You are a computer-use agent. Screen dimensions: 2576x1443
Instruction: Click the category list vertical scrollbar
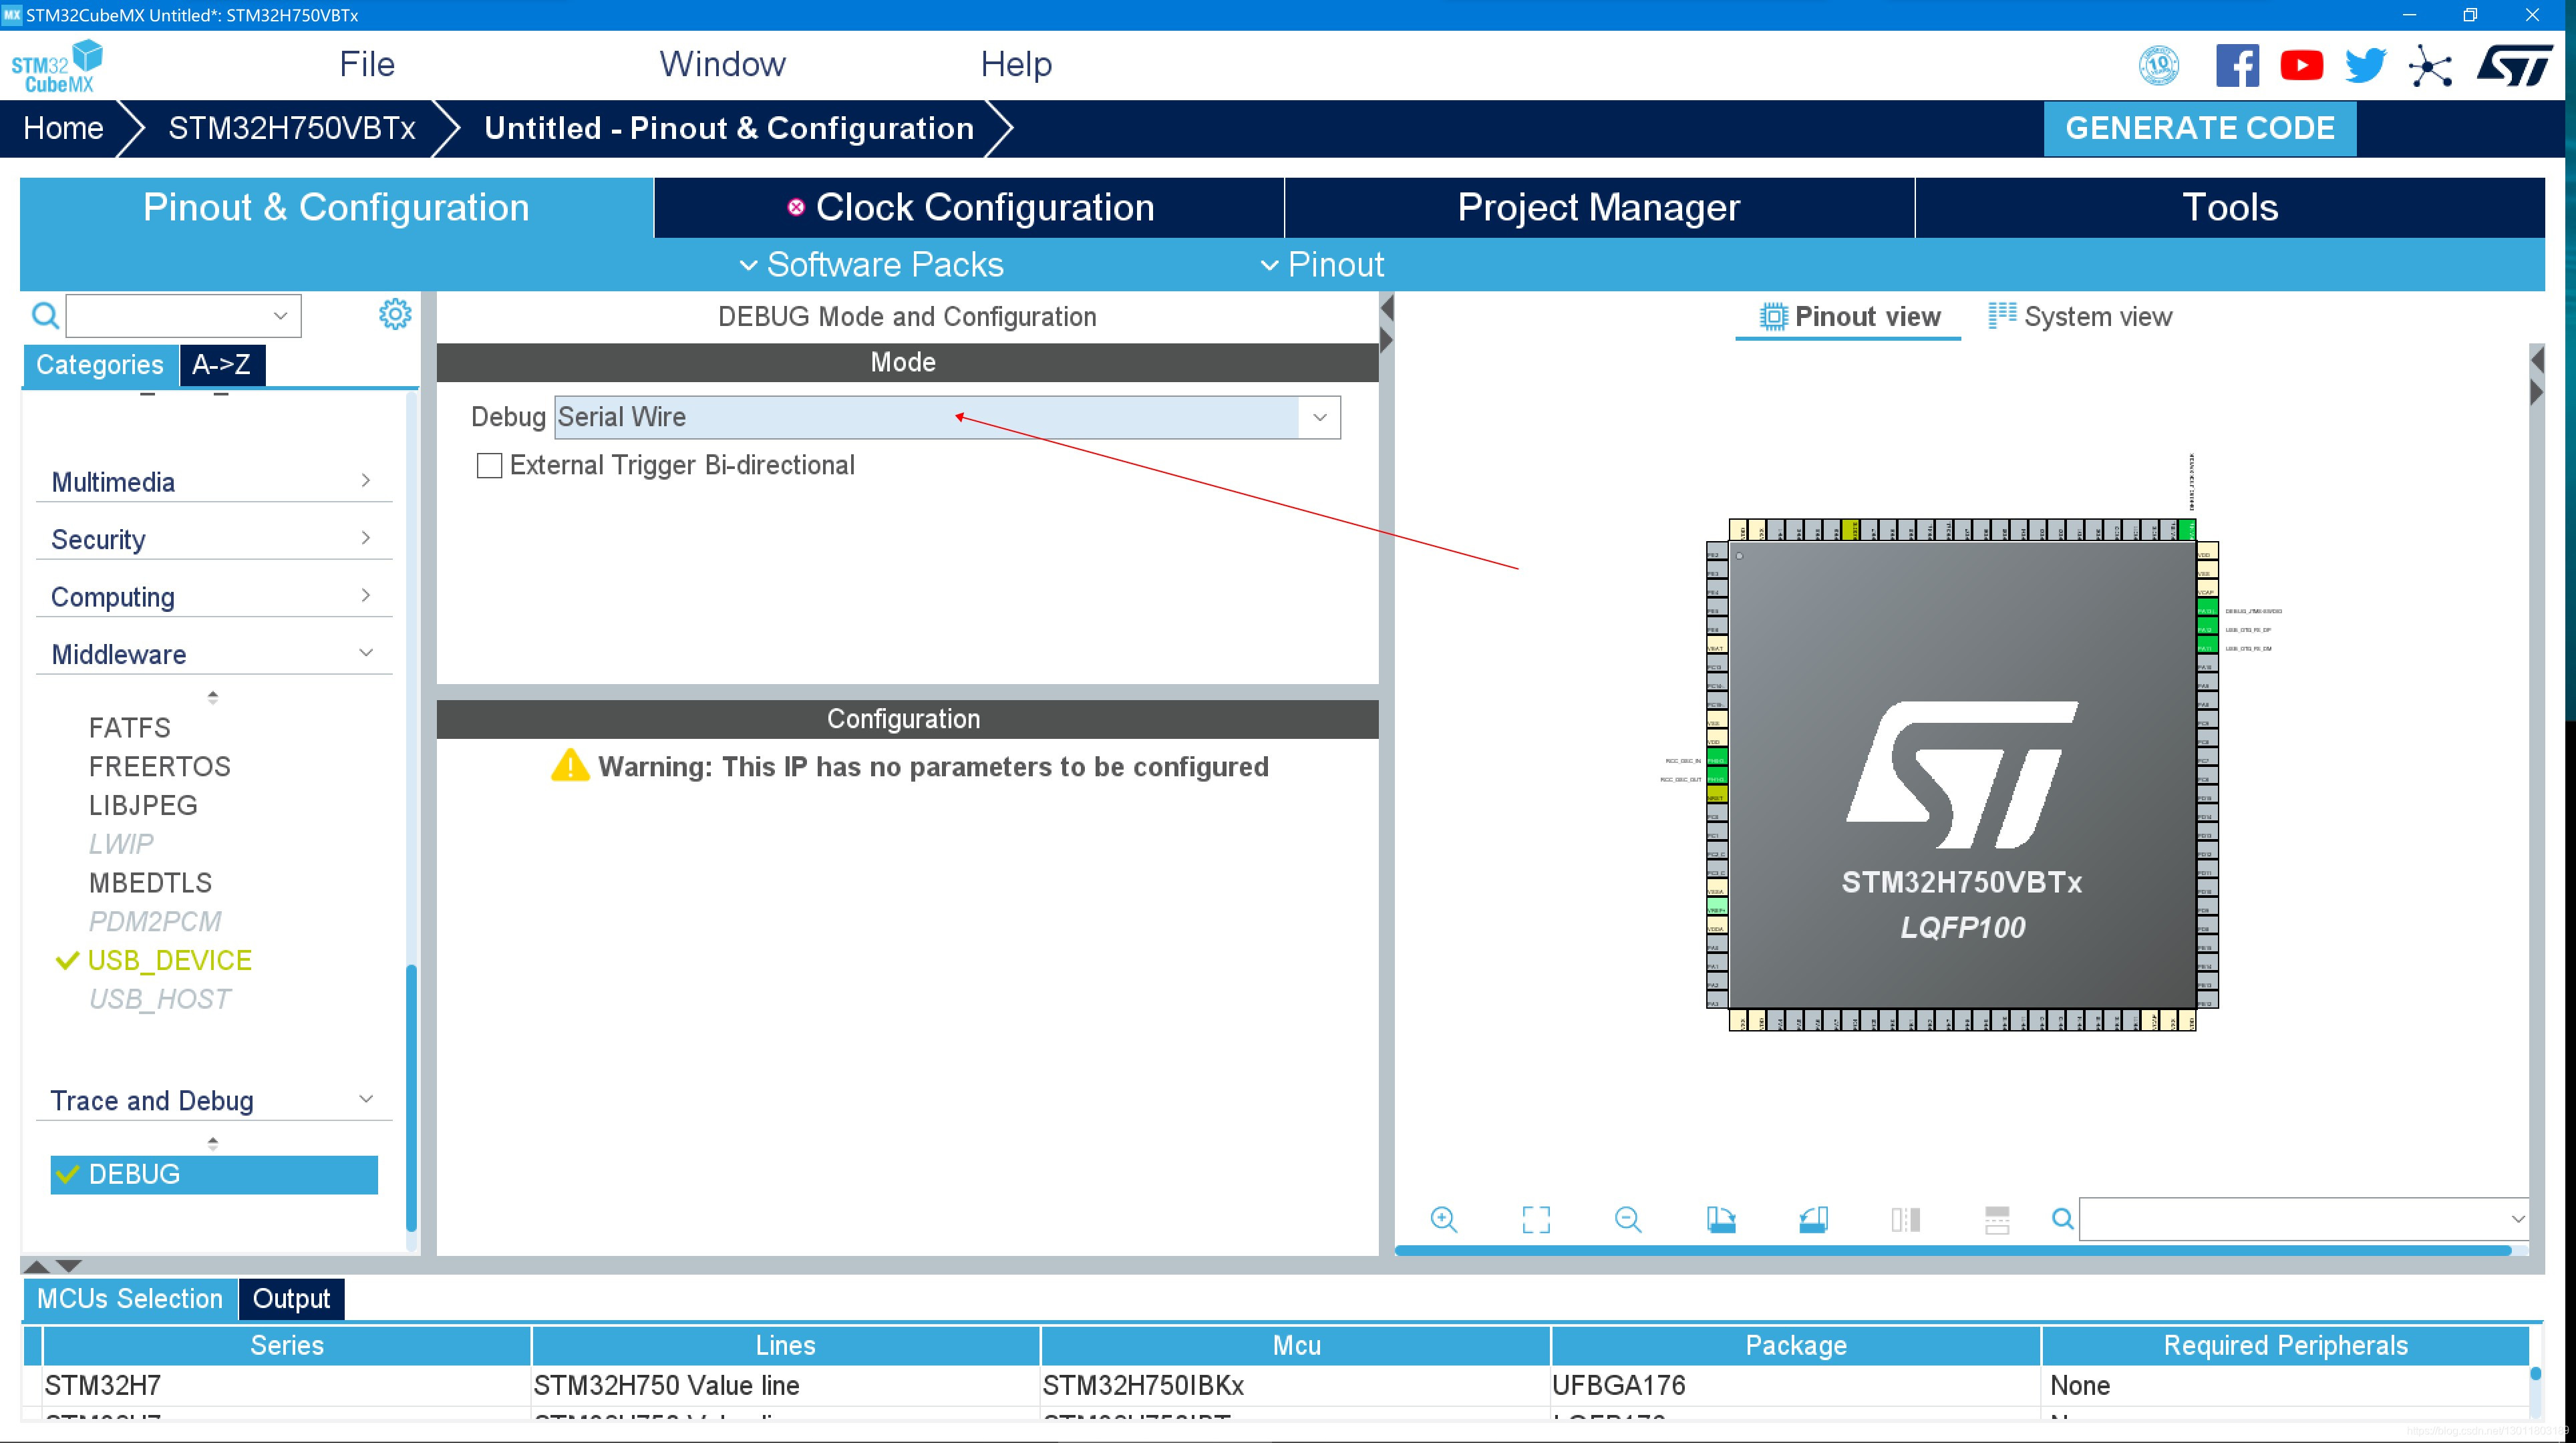pos(411,1097)
